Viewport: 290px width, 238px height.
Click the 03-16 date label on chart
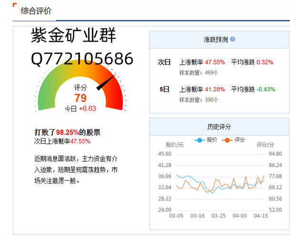click(197, 216)
